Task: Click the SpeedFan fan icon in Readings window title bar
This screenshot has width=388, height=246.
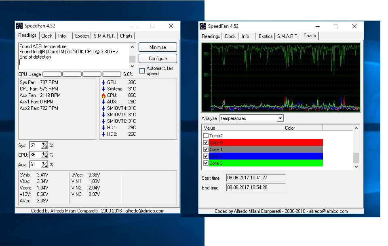Action: (x=19, y=26)
